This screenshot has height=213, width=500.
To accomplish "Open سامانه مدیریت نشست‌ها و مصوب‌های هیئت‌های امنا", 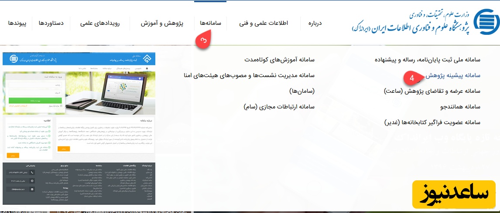I will [x=250, y=75].
